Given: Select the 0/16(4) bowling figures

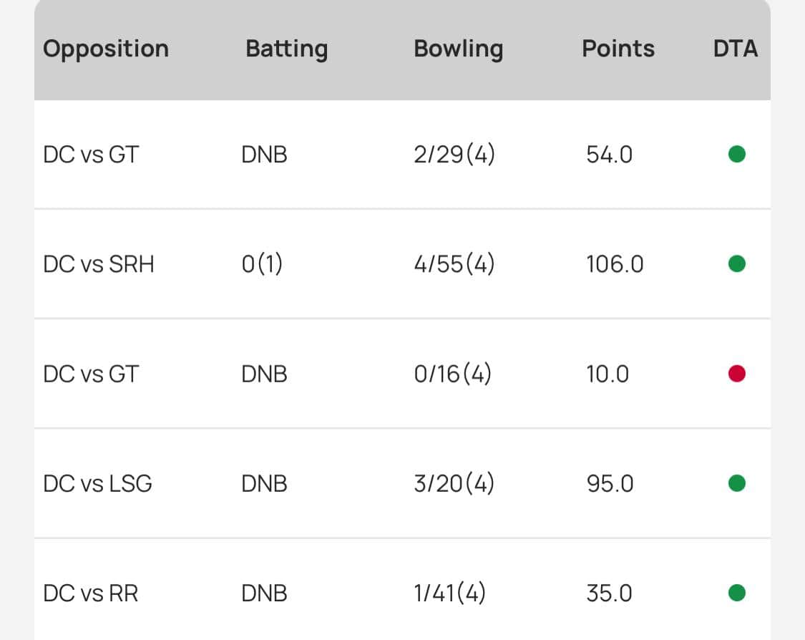Looking at the screenshot, I should [x=453, y=374].
